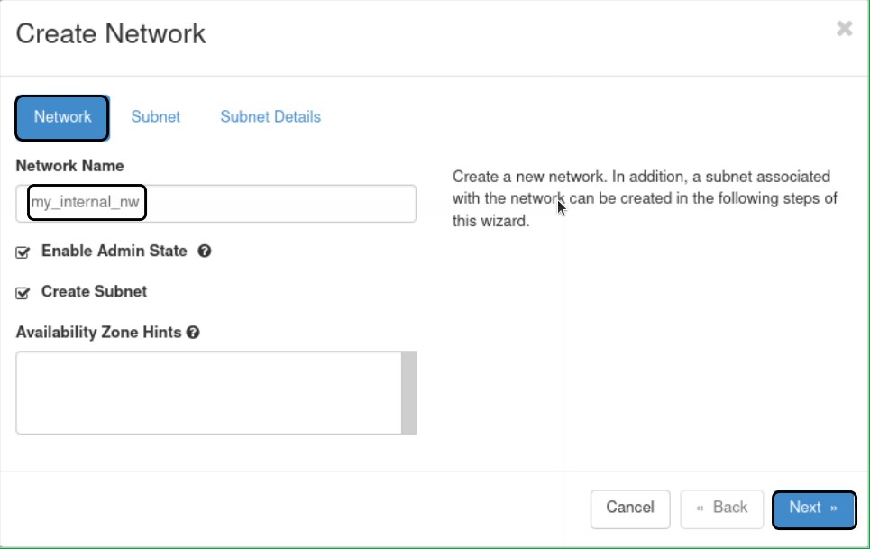Screen dimensions: 870x549
Task: Toggle the Create Subnet checkbox
Action: [23, 293]
